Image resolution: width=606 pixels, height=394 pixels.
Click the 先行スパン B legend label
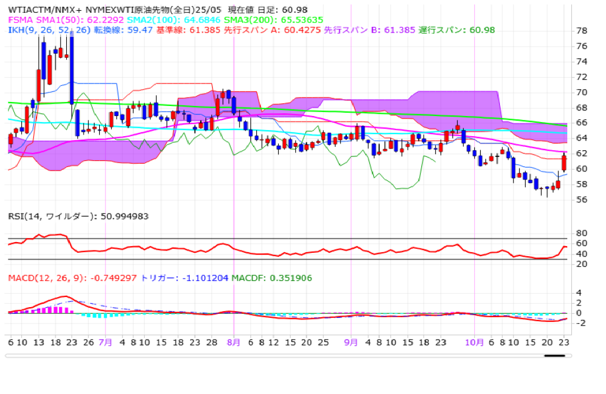[348, 30]
